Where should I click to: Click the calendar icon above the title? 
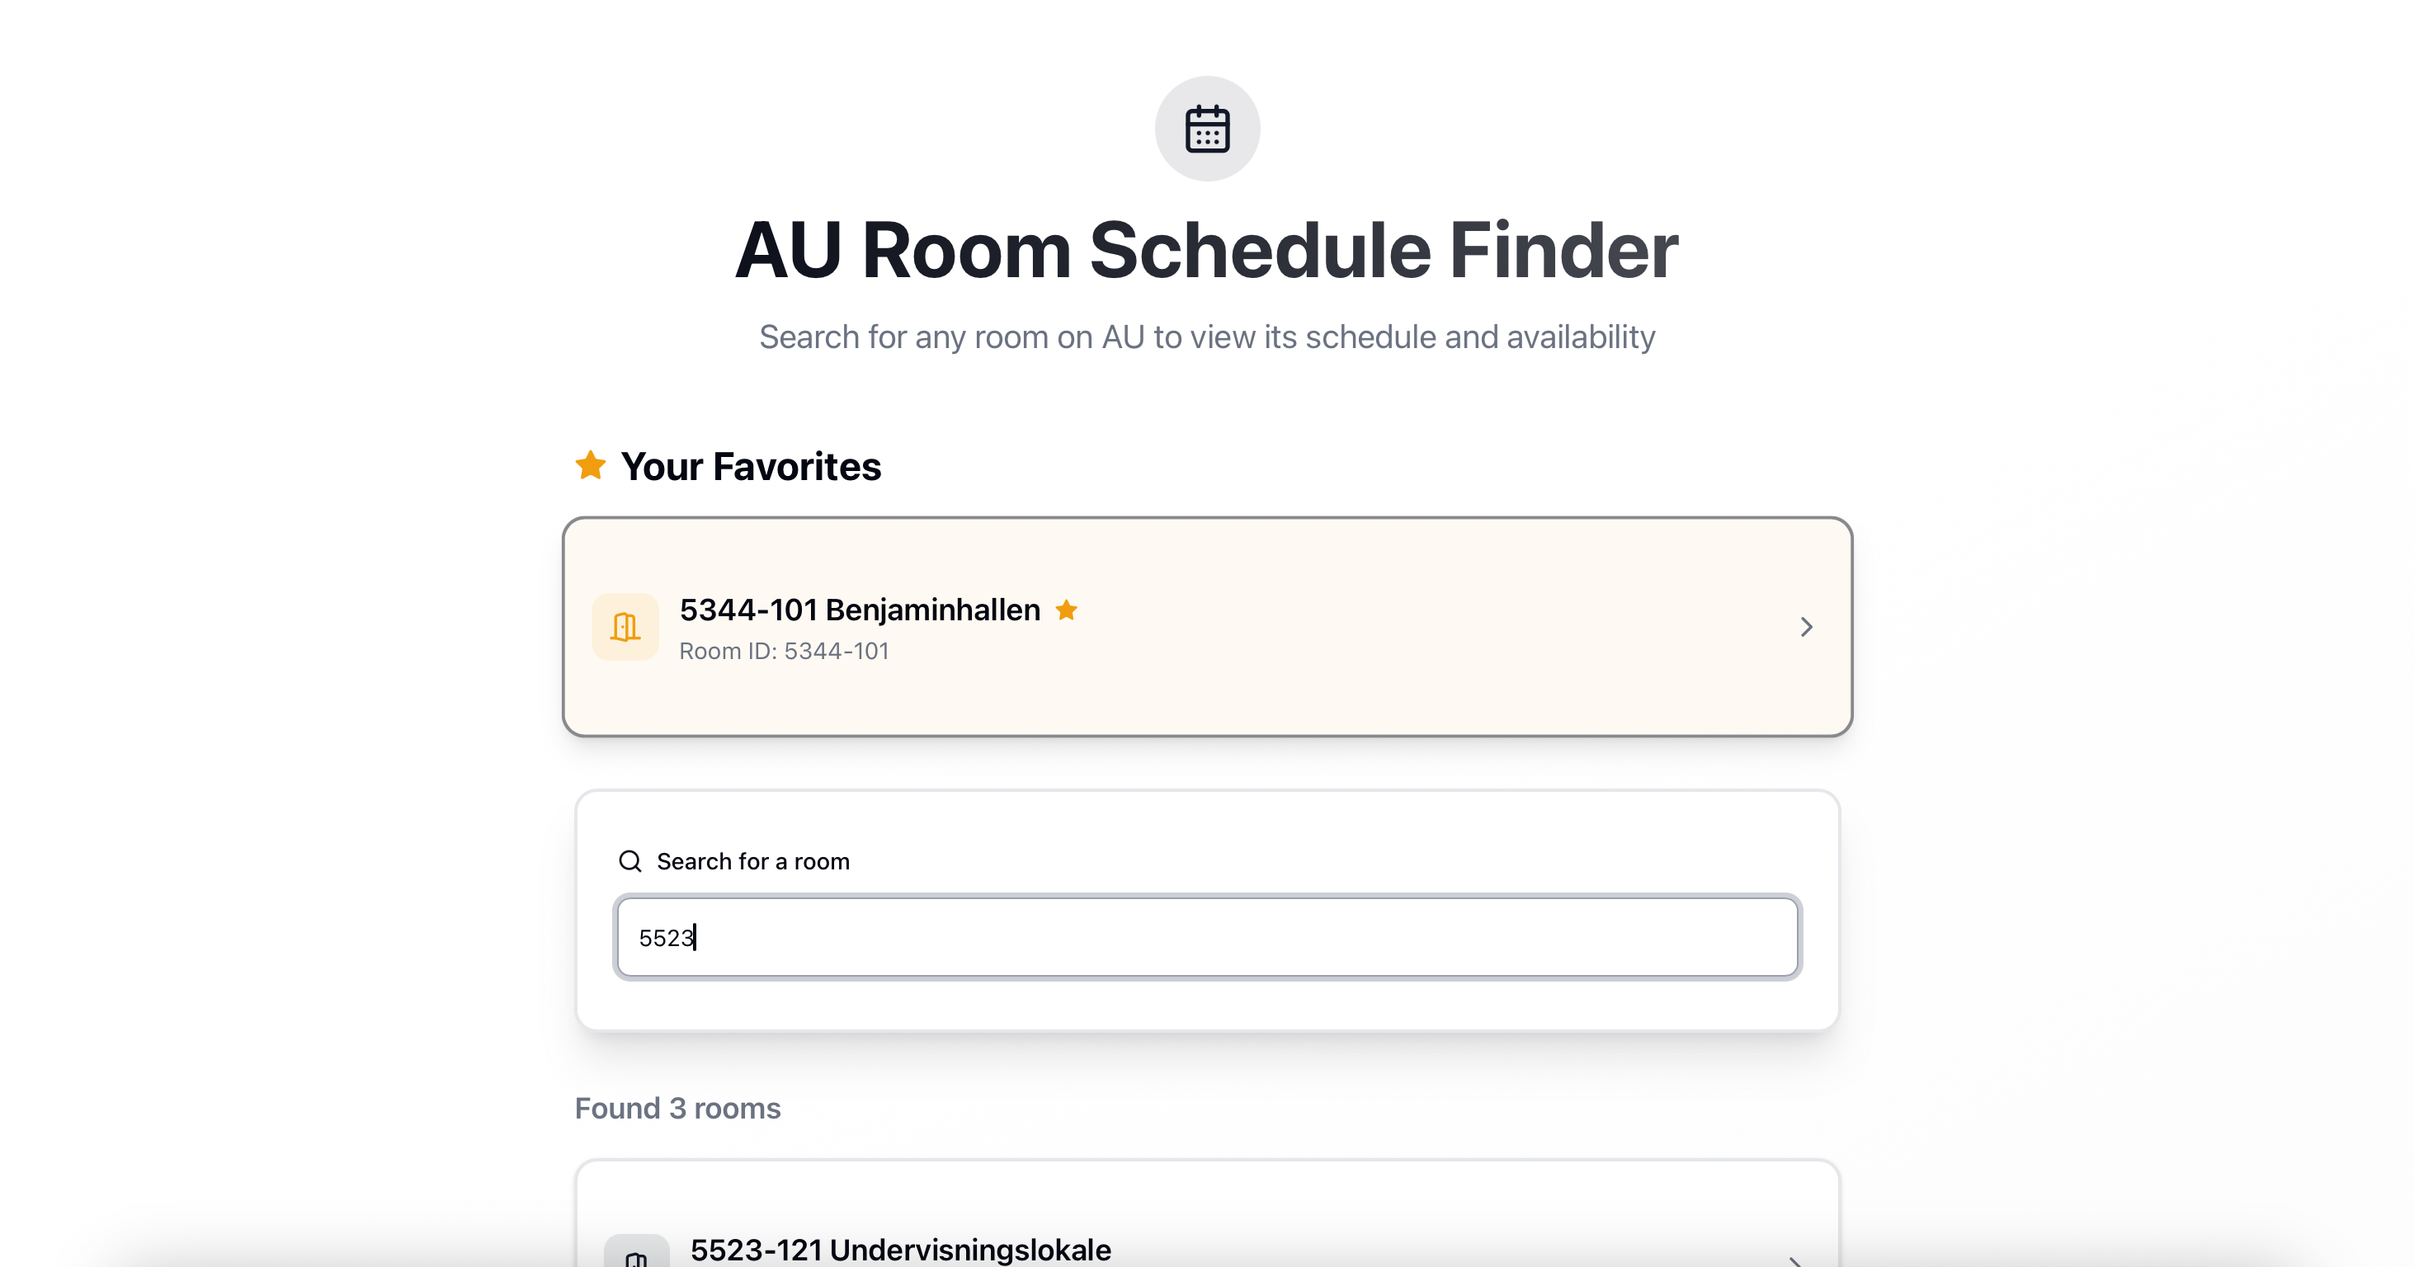click(x=1207, y=129)
